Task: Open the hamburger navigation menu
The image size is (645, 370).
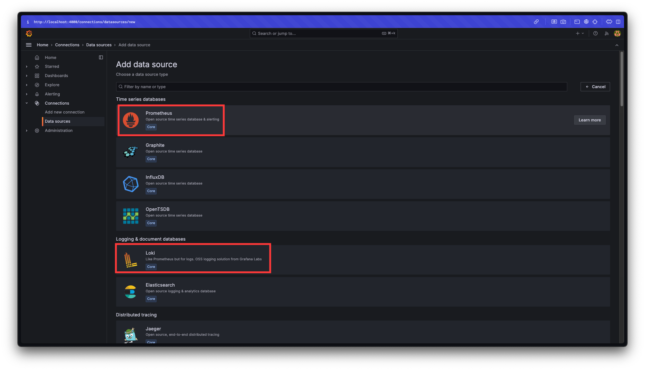Action: [x=29, y=45]
